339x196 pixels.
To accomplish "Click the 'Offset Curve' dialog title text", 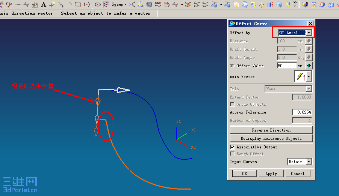I will (x=251, y=24).
